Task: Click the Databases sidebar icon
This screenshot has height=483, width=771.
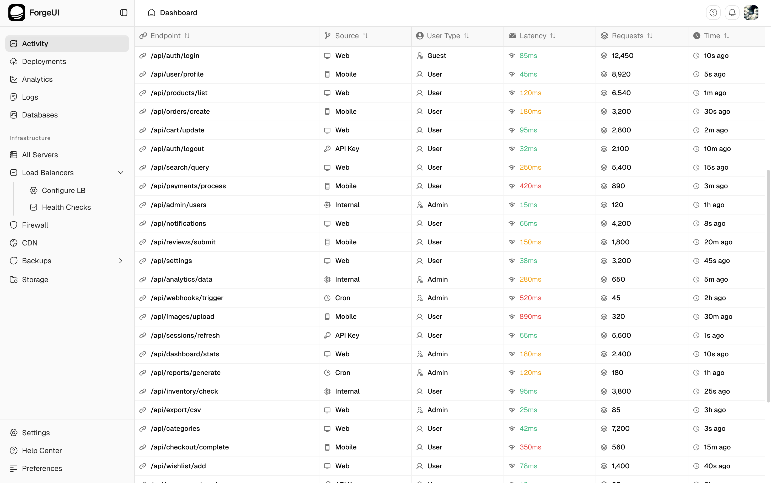Action: (x=14, y=115)
